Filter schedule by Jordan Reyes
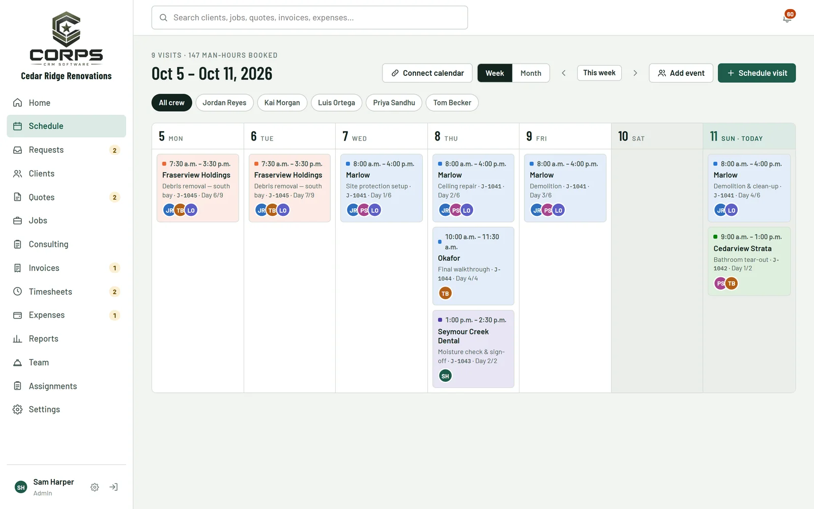Screen dimensions: 814x509 point(224,103)
